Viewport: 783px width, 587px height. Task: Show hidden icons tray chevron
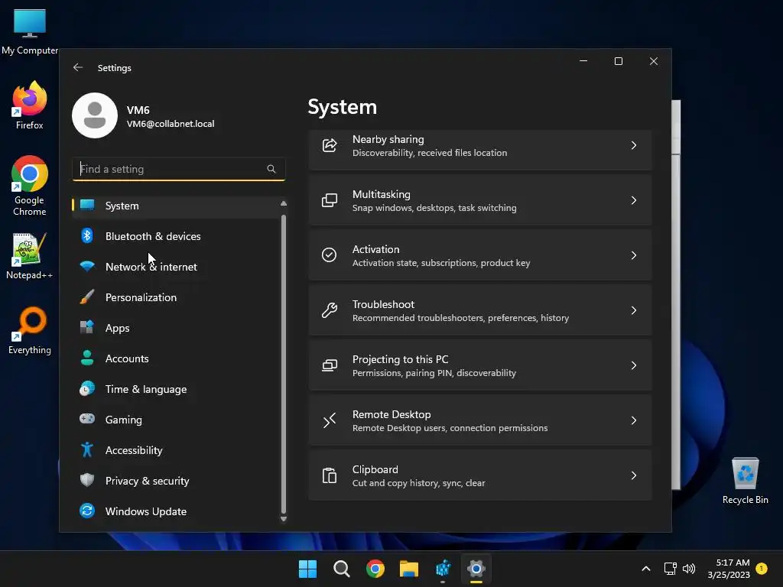[x=645, y=569]
